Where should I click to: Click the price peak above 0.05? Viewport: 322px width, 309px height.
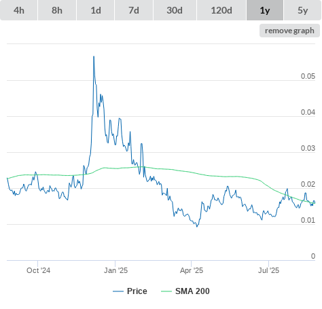[x=94, y=56]
